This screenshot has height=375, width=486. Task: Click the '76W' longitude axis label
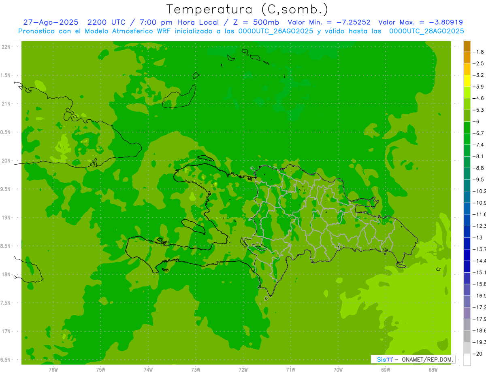coord(53,369)
